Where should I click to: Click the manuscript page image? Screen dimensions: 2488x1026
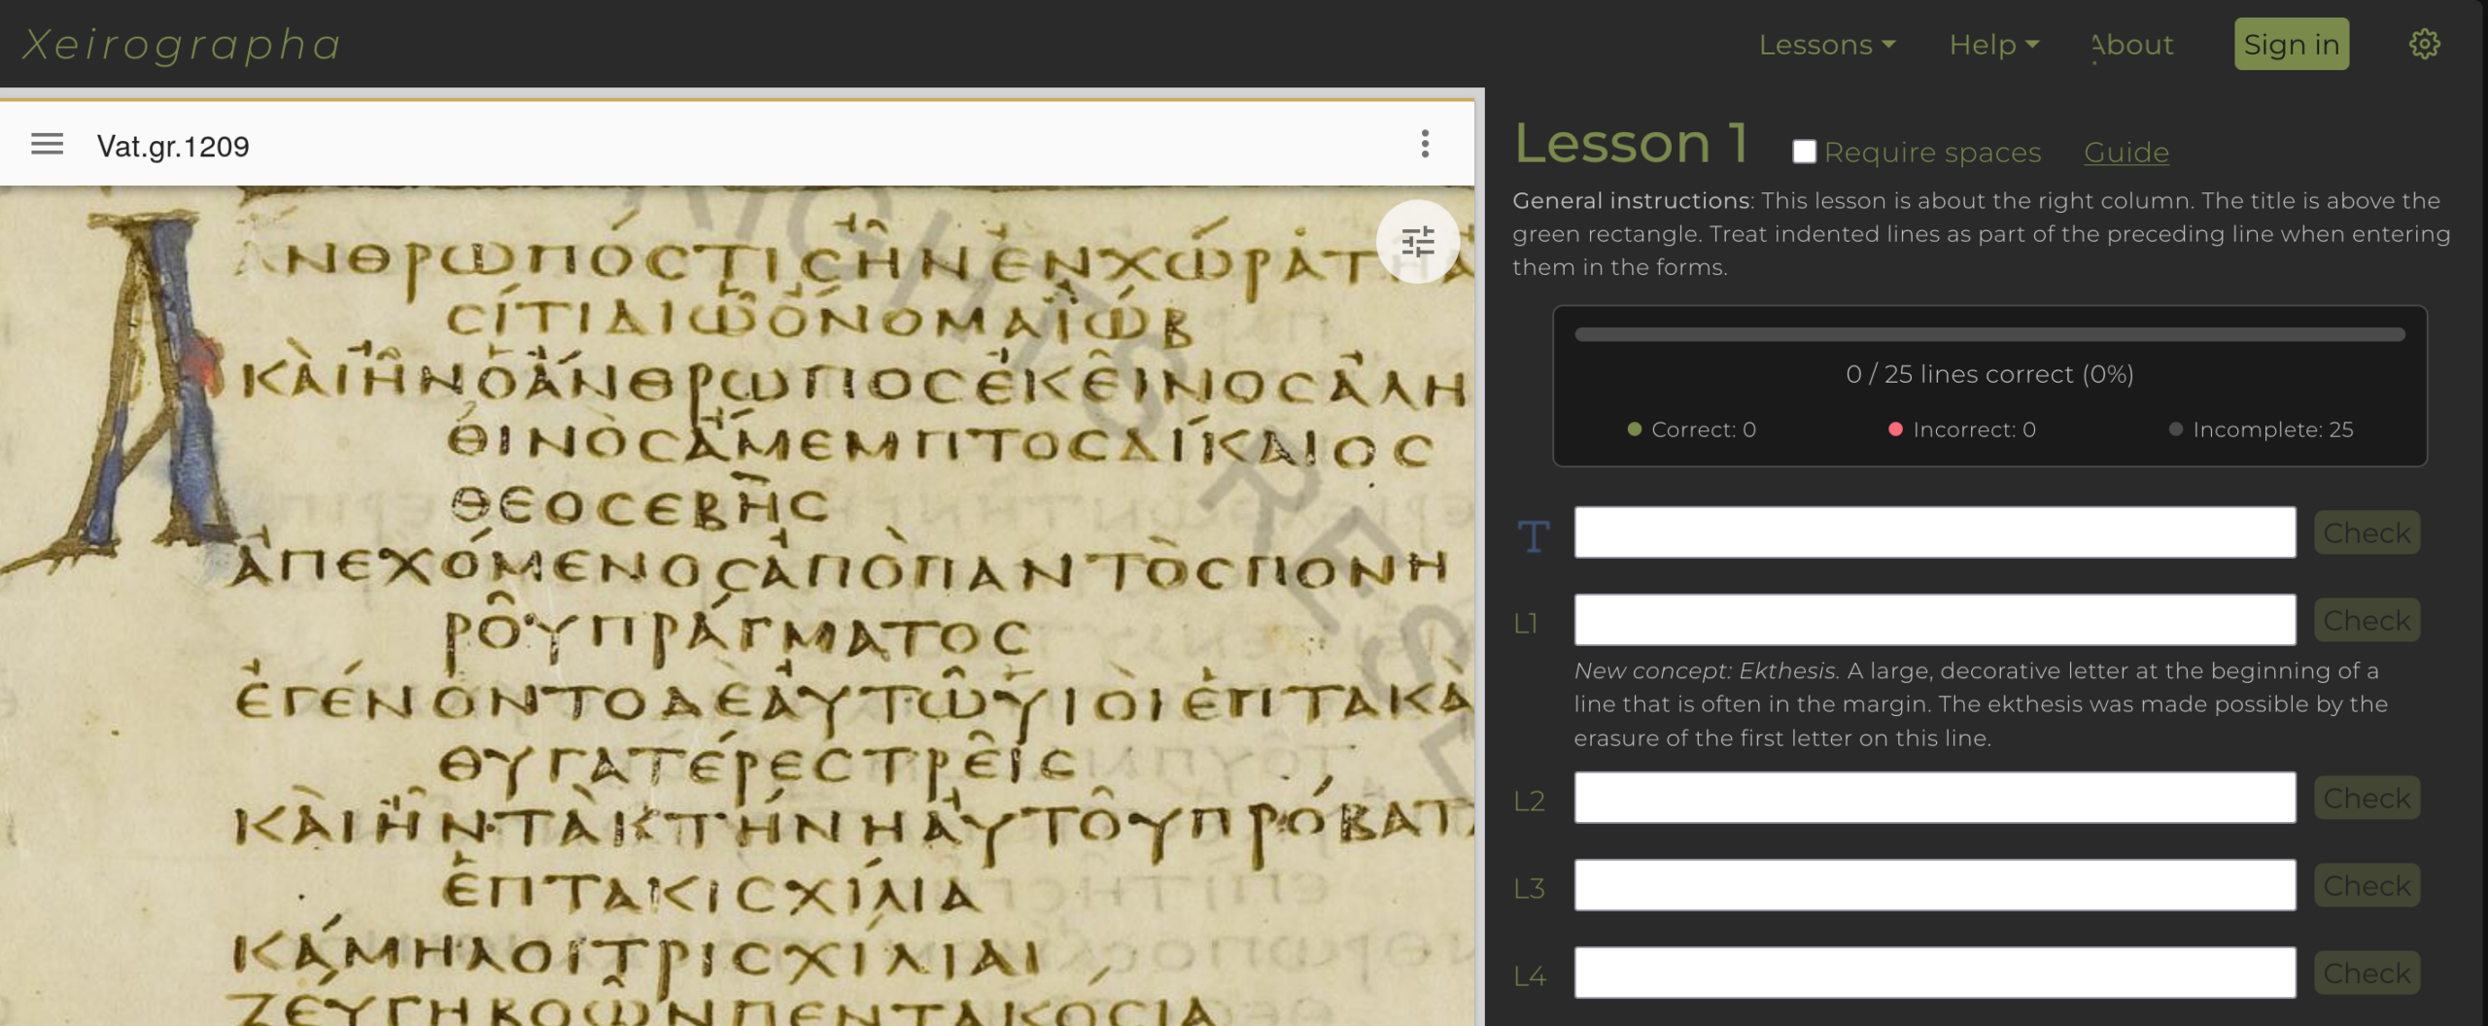point(737,605)
